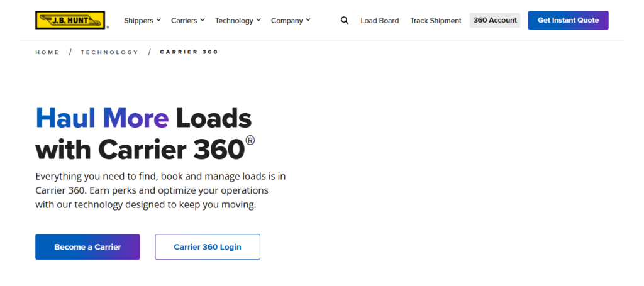Click the Carrier 360 Login button
Screen dimensions: 644x286
(208, 247)
